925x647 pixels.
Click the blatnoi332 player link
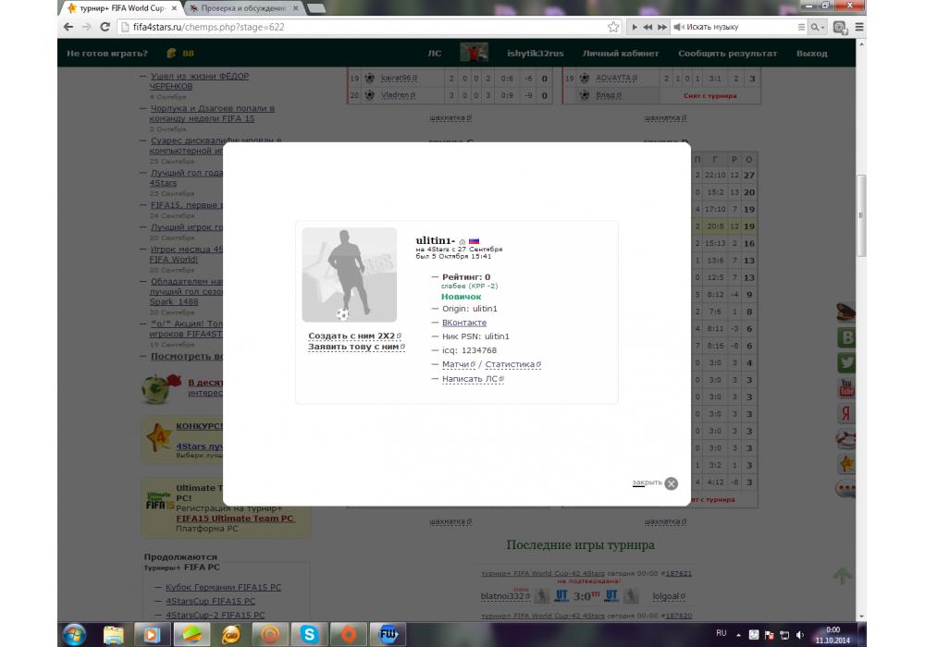[x=505, y=596]
